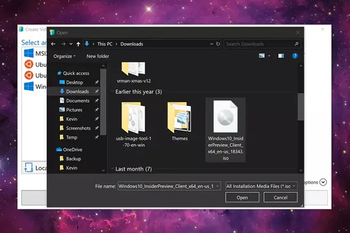Expand the File name combo box list

[x=218, y=186]
